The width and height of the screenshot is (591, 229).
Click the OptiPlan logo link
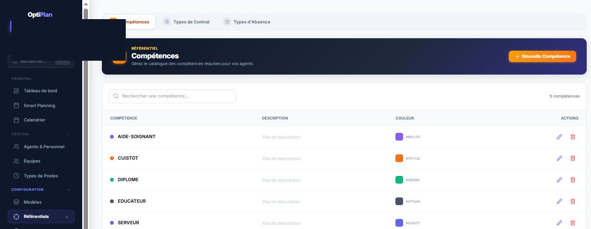click(40, 15)
